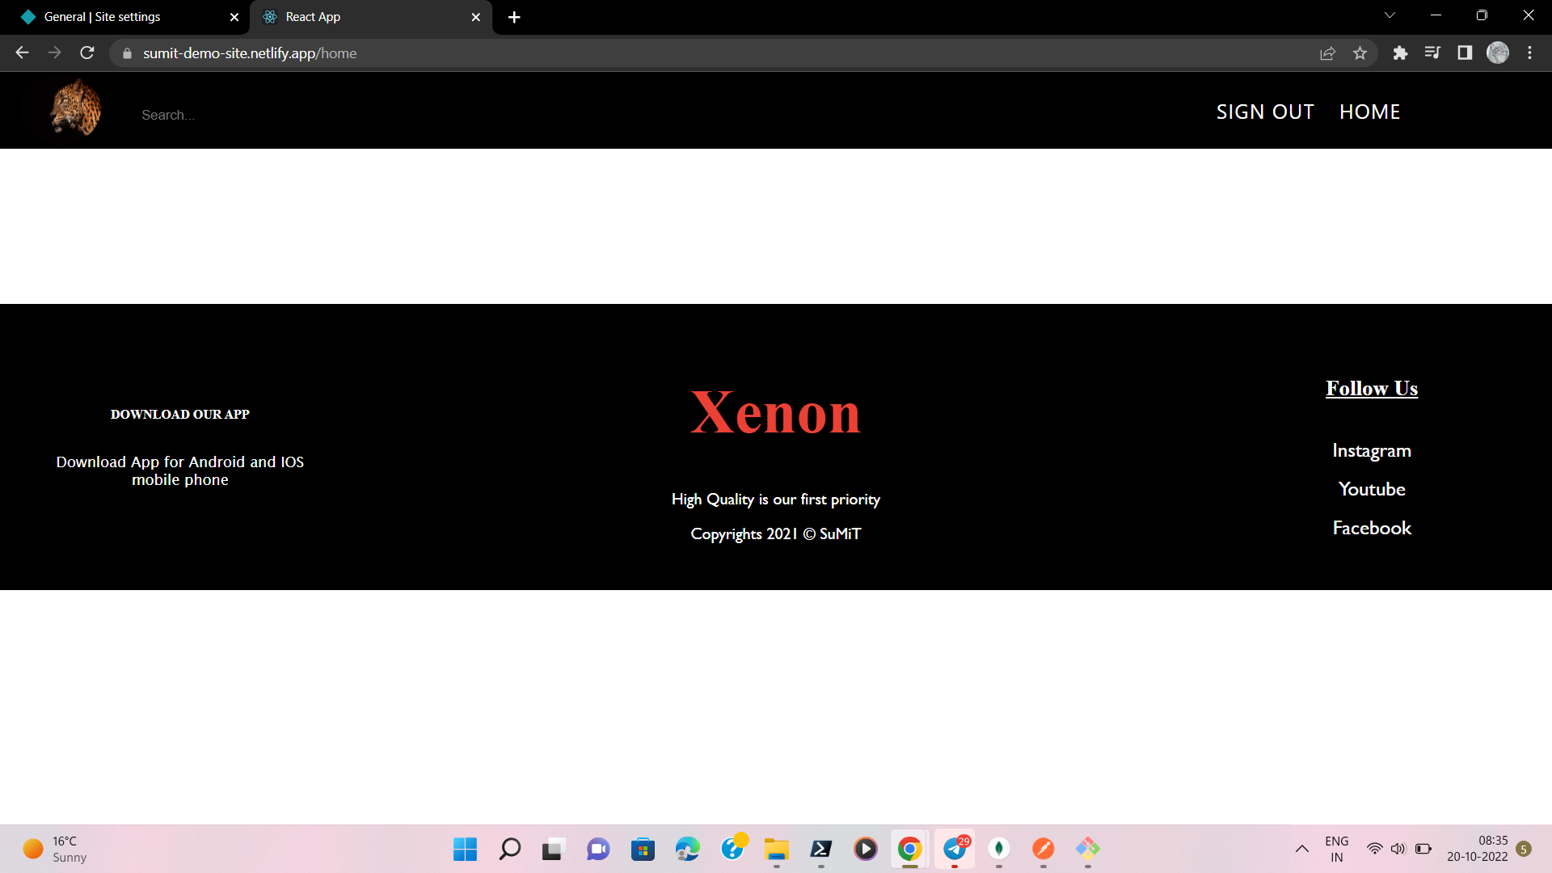
Task: Open the tab search dropdown
Action: (1390, 15)
